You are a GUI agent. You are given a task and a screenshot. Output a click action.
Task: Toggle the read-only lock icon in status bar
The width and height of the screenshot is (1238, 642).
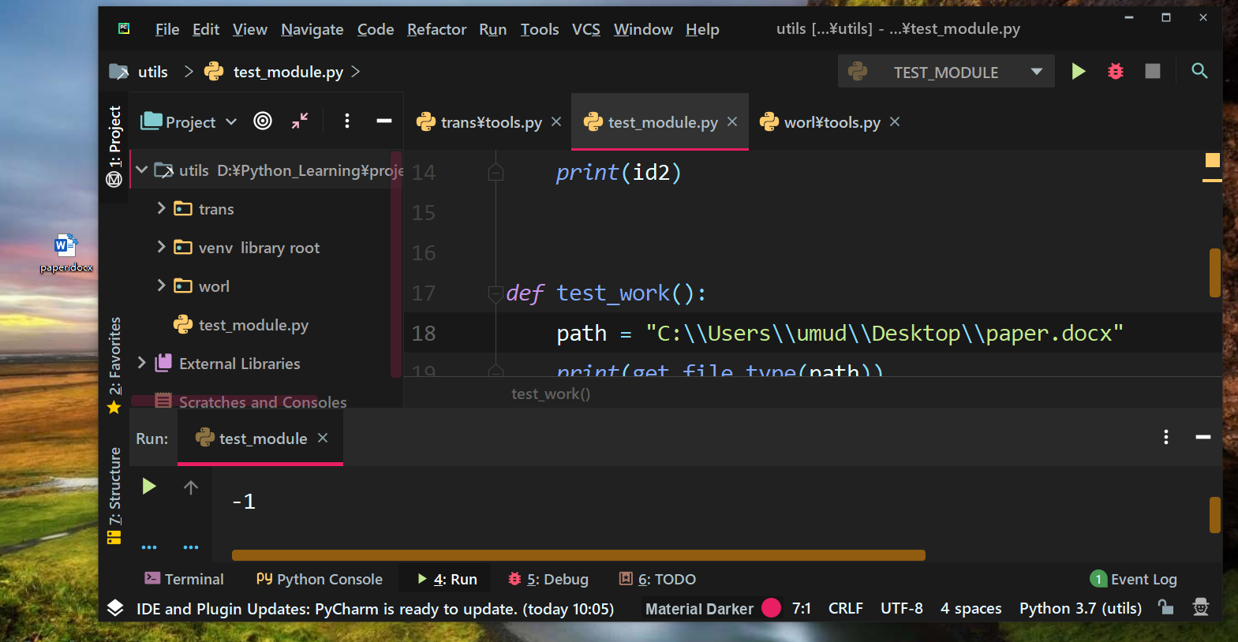pyautogui.click(x=1165, y=607)
